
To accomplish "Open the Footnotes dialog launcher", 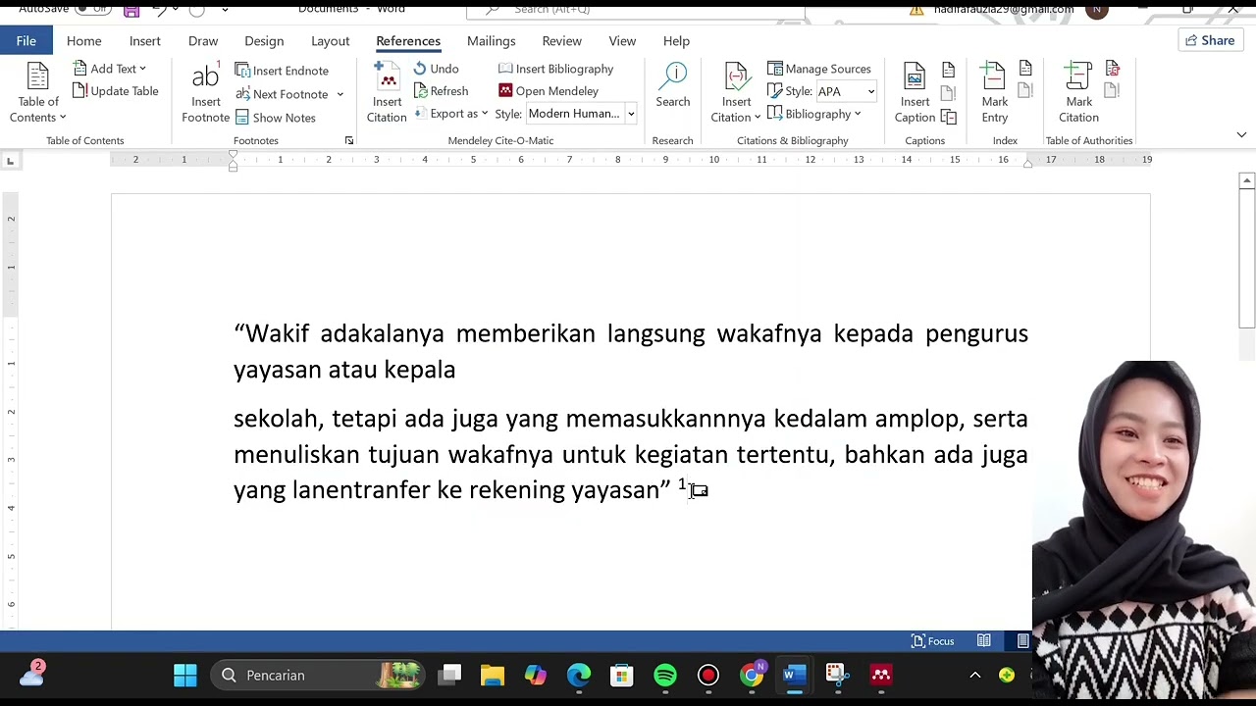I will coord(348,141).
